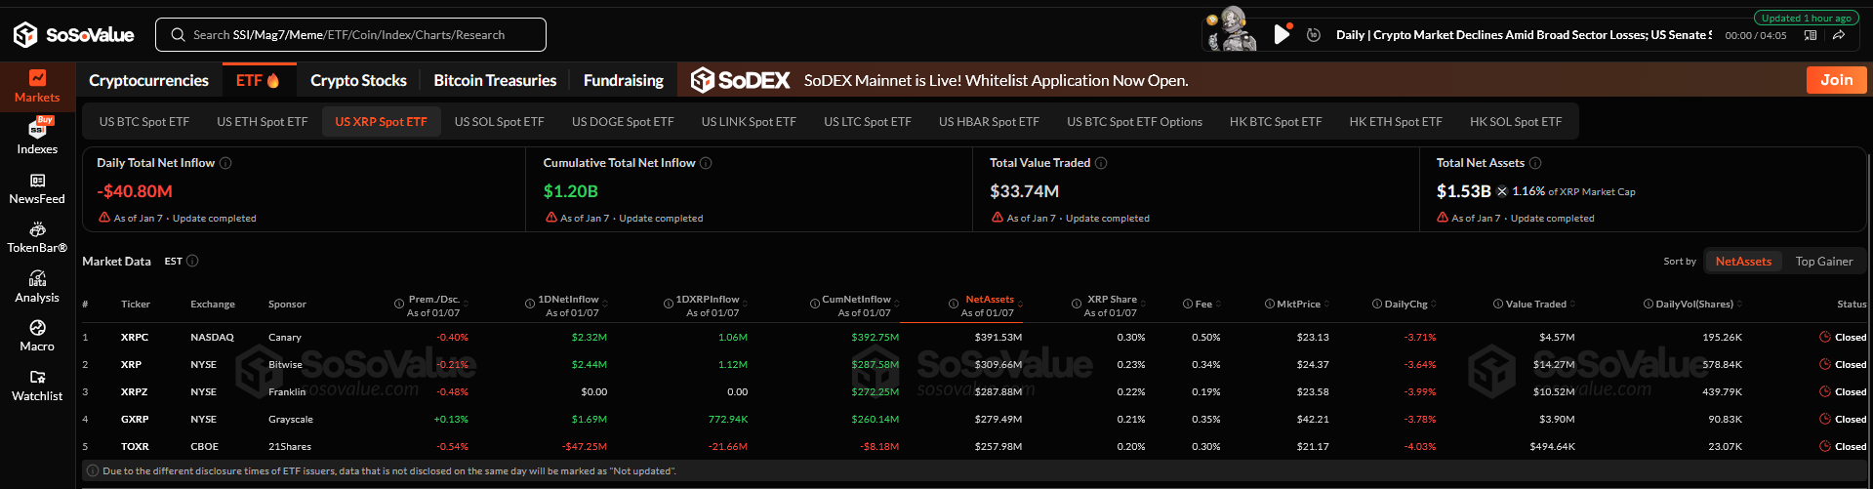1873x489 pixels.
Task: Show info icon for Prem./Dsc. column
Action: click(x=399, y=304)
